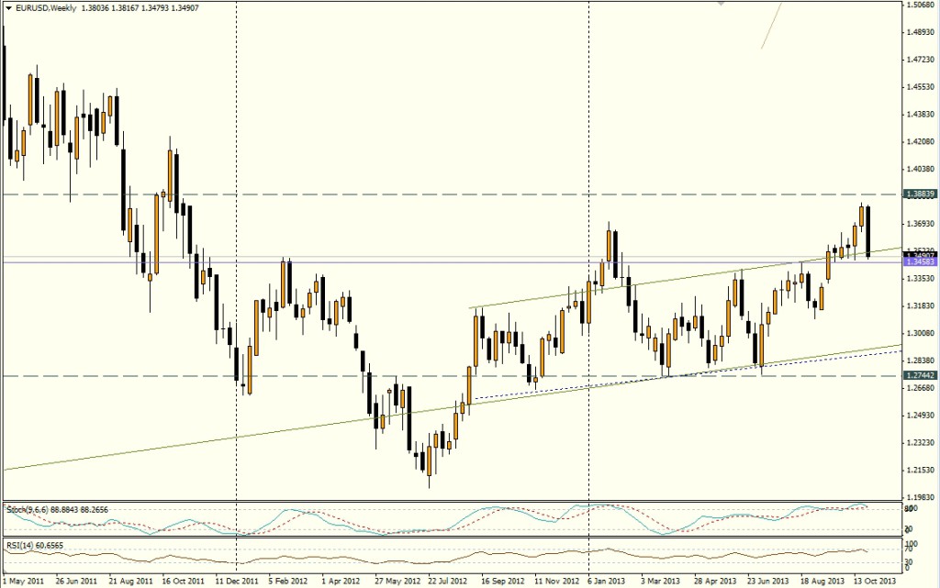Click the chart shift marker on top edge
940x588 pixels.
pyautogui.click(x=722, y=4)
